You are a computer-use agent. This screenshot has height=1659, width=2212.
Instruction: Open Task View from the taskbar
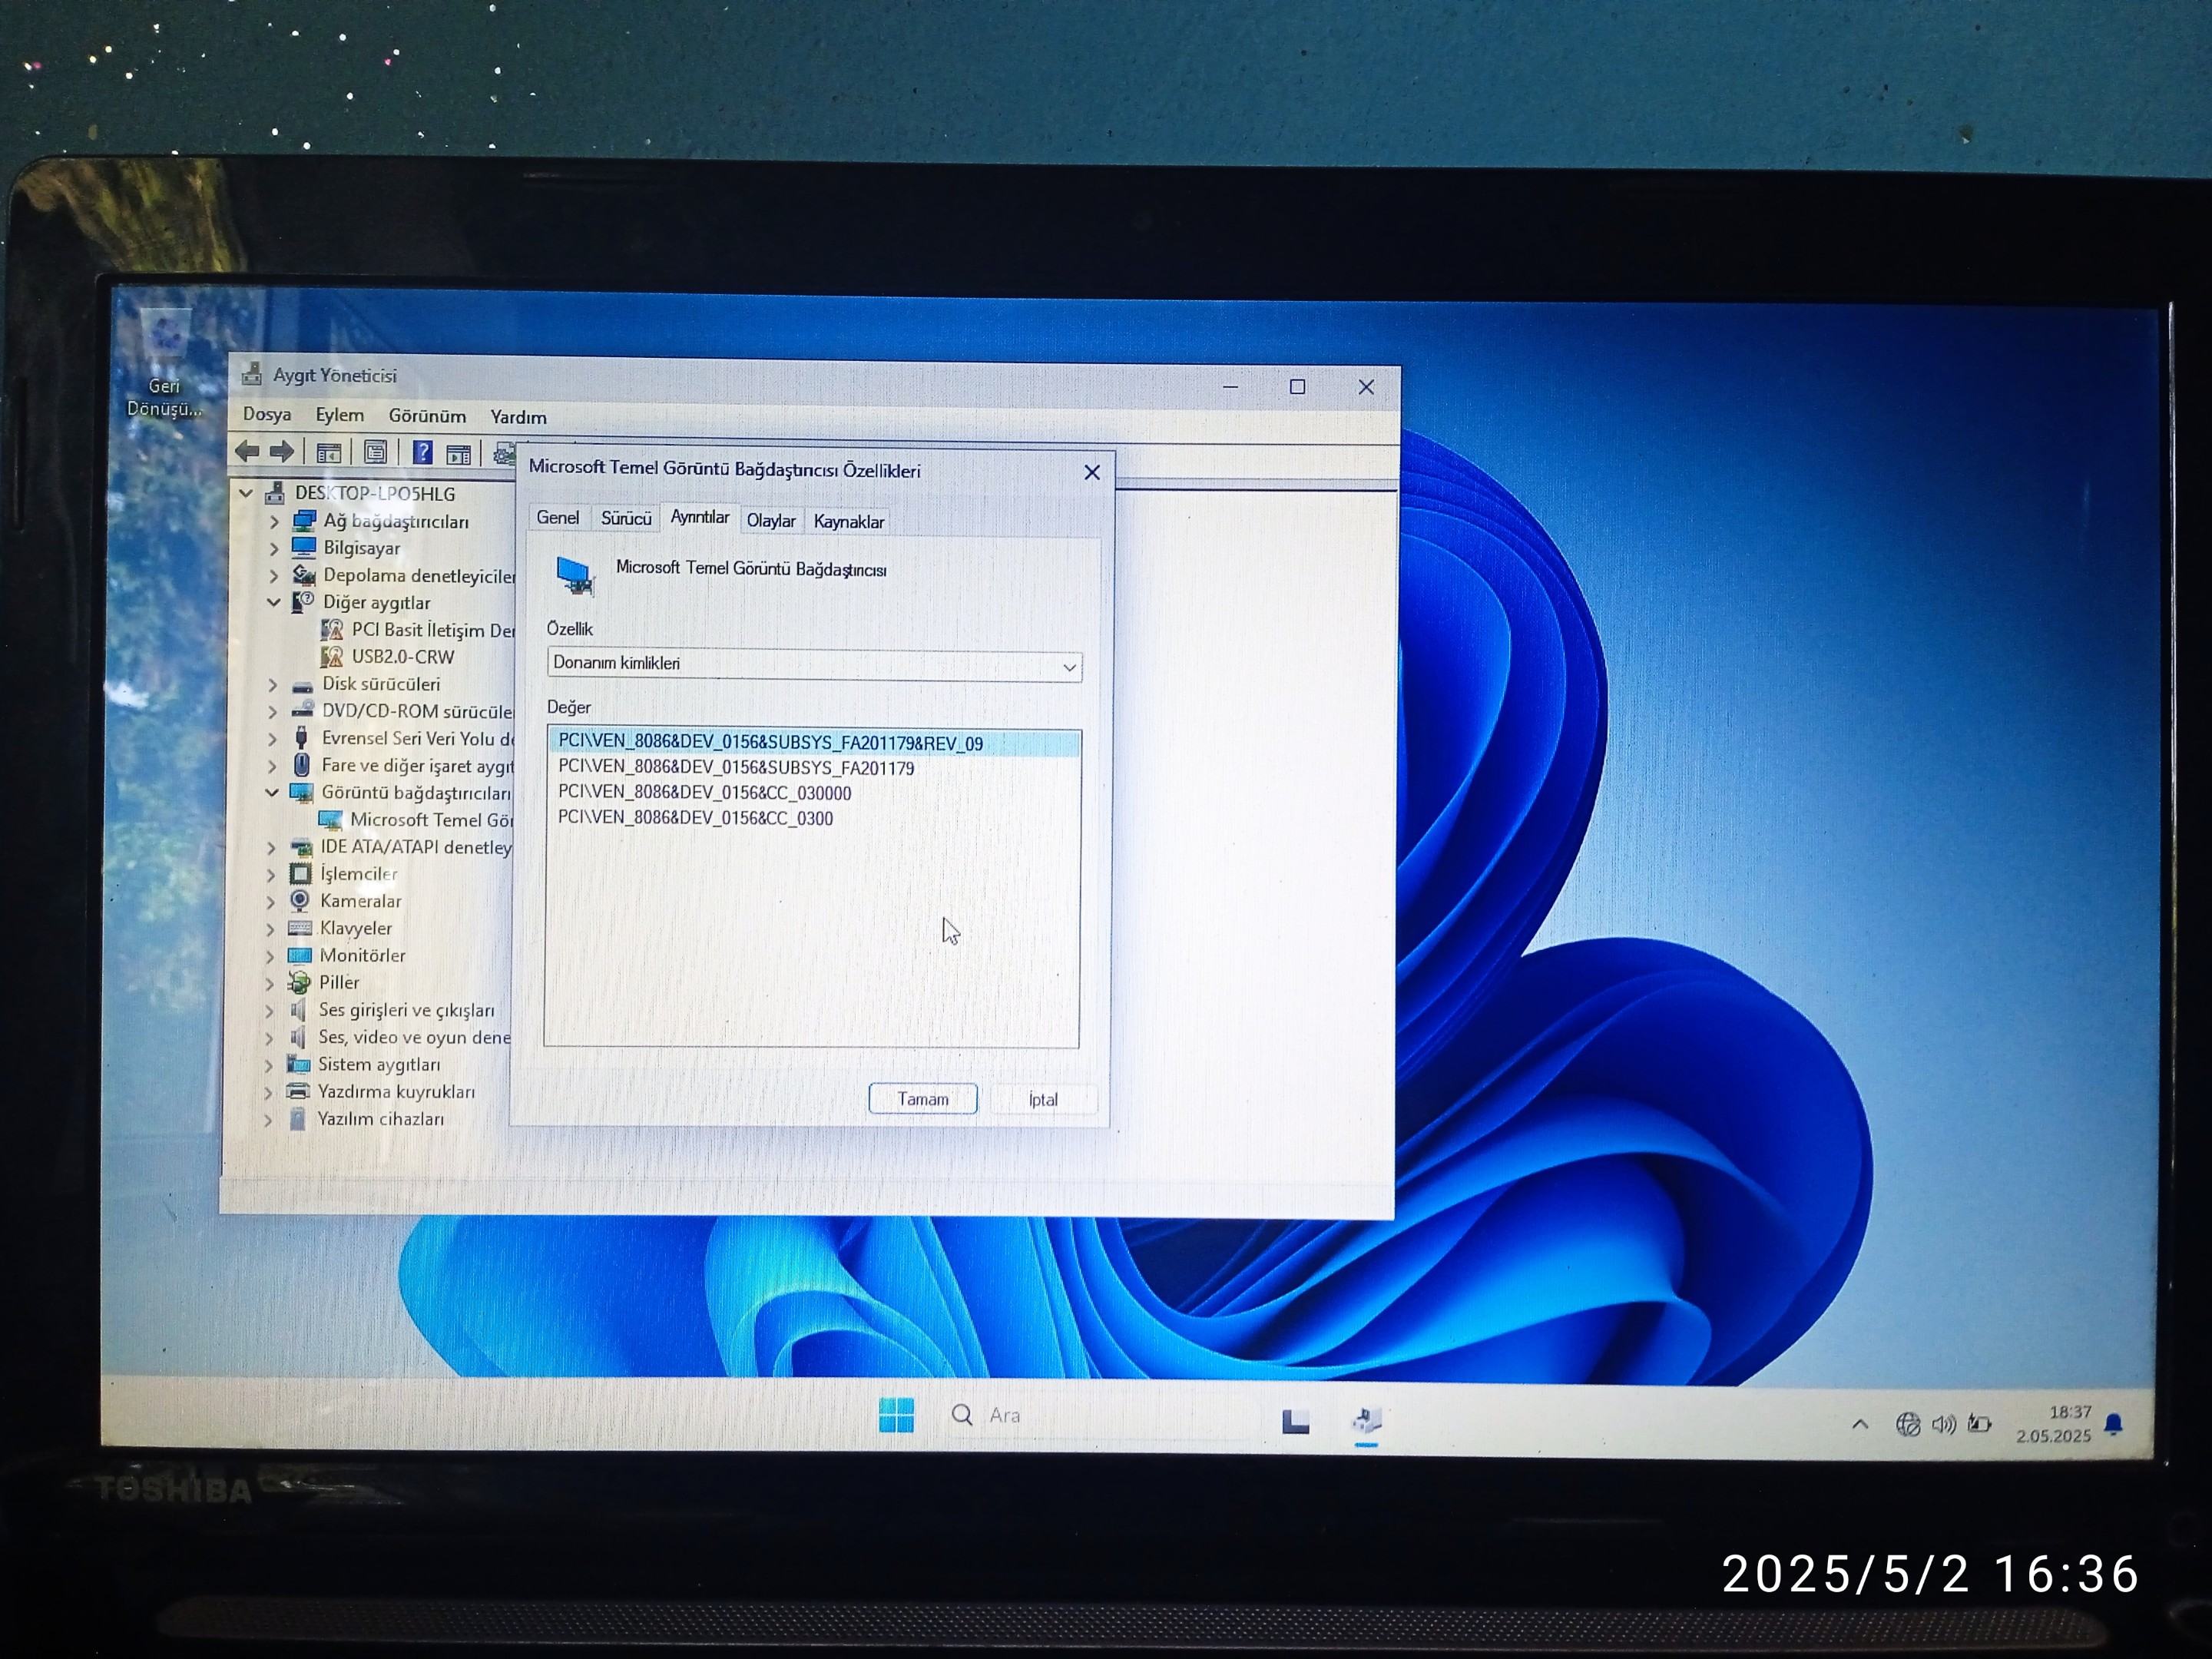pos(1296,1420)
